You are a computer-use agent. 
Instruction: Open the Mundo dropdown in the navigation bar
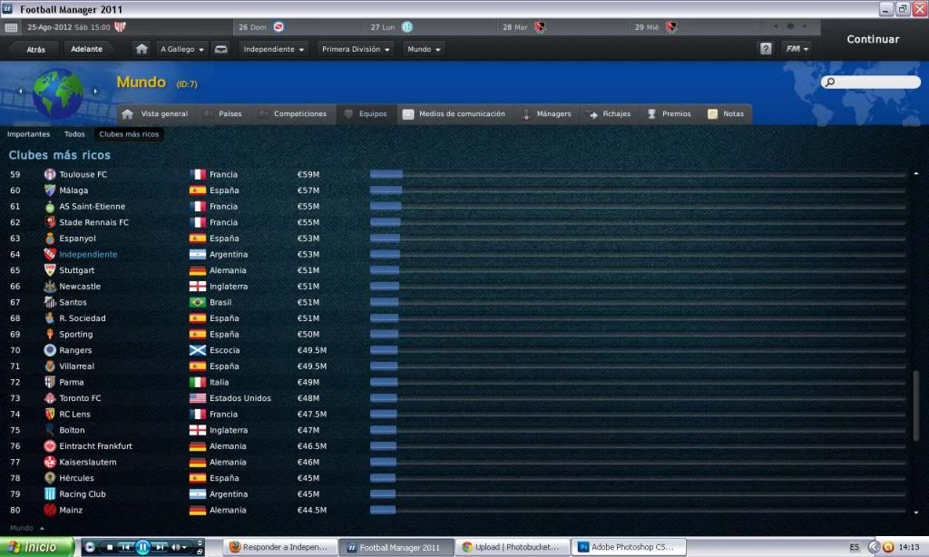(x=424, y=49)
